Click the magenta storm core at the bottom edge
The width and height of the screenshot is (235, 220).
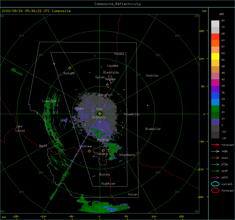click(x=110, y=209)
